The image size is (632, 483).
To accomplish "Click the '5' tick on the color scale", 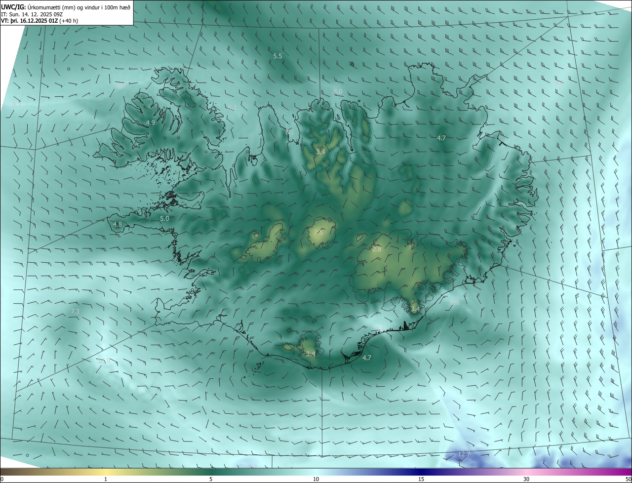I will (x=211, y=479).
